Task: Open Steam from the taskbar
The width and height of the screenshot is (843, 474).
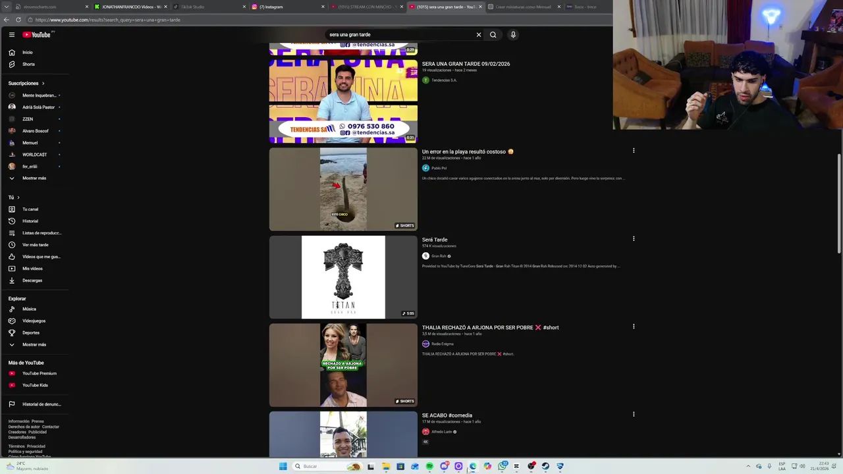Action: (x=545, y=466)
